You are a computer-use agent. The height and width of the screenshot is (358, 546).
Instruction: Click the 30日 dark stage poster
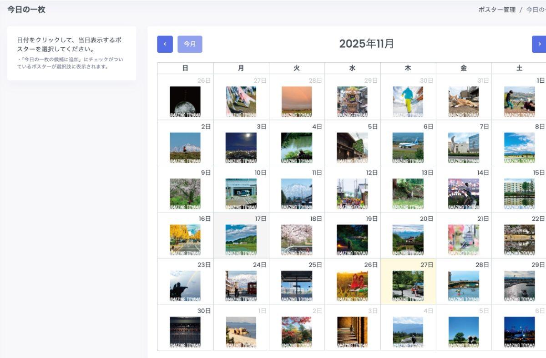185,332
